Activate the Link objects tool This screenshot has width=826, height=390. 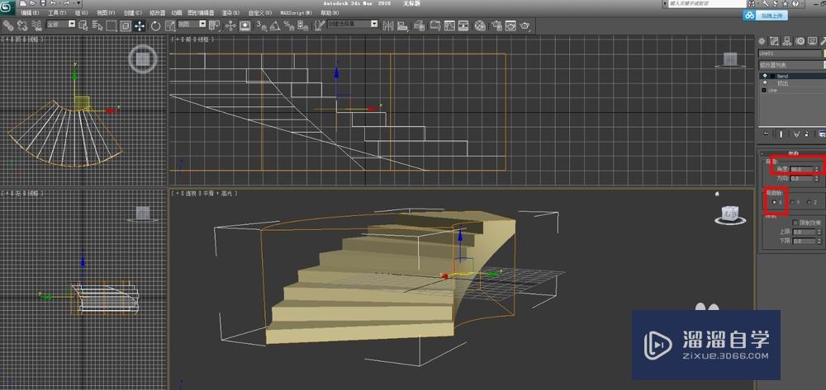[7, 26]
